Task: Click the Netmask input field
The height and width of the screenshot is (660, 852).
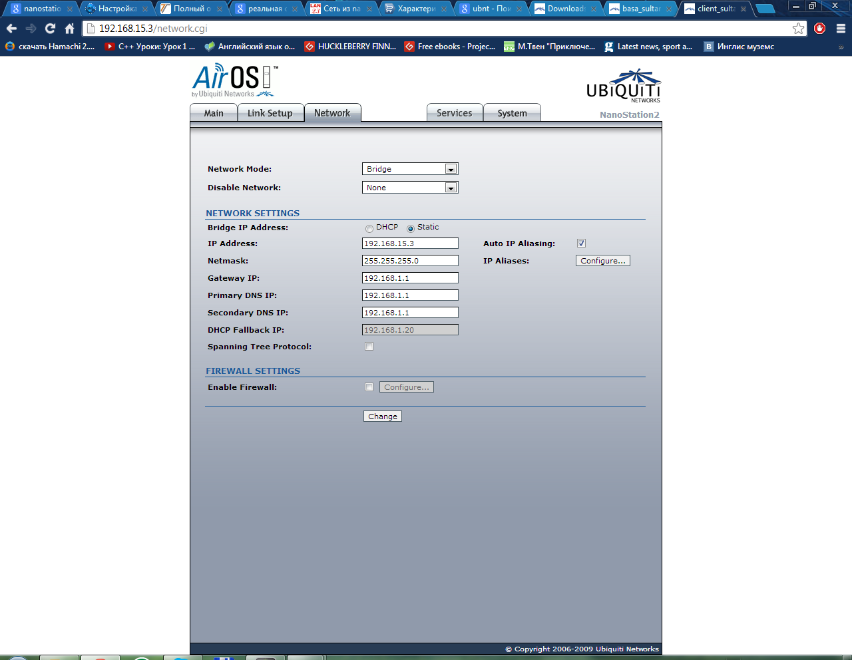Action: pos(410,261)
